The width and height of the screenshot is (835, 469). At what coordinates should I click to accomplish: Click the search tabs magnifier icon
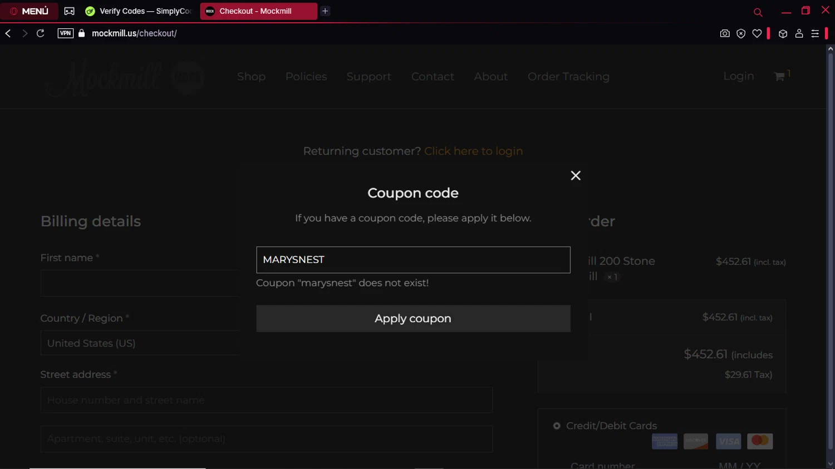[x=758, y=12]
